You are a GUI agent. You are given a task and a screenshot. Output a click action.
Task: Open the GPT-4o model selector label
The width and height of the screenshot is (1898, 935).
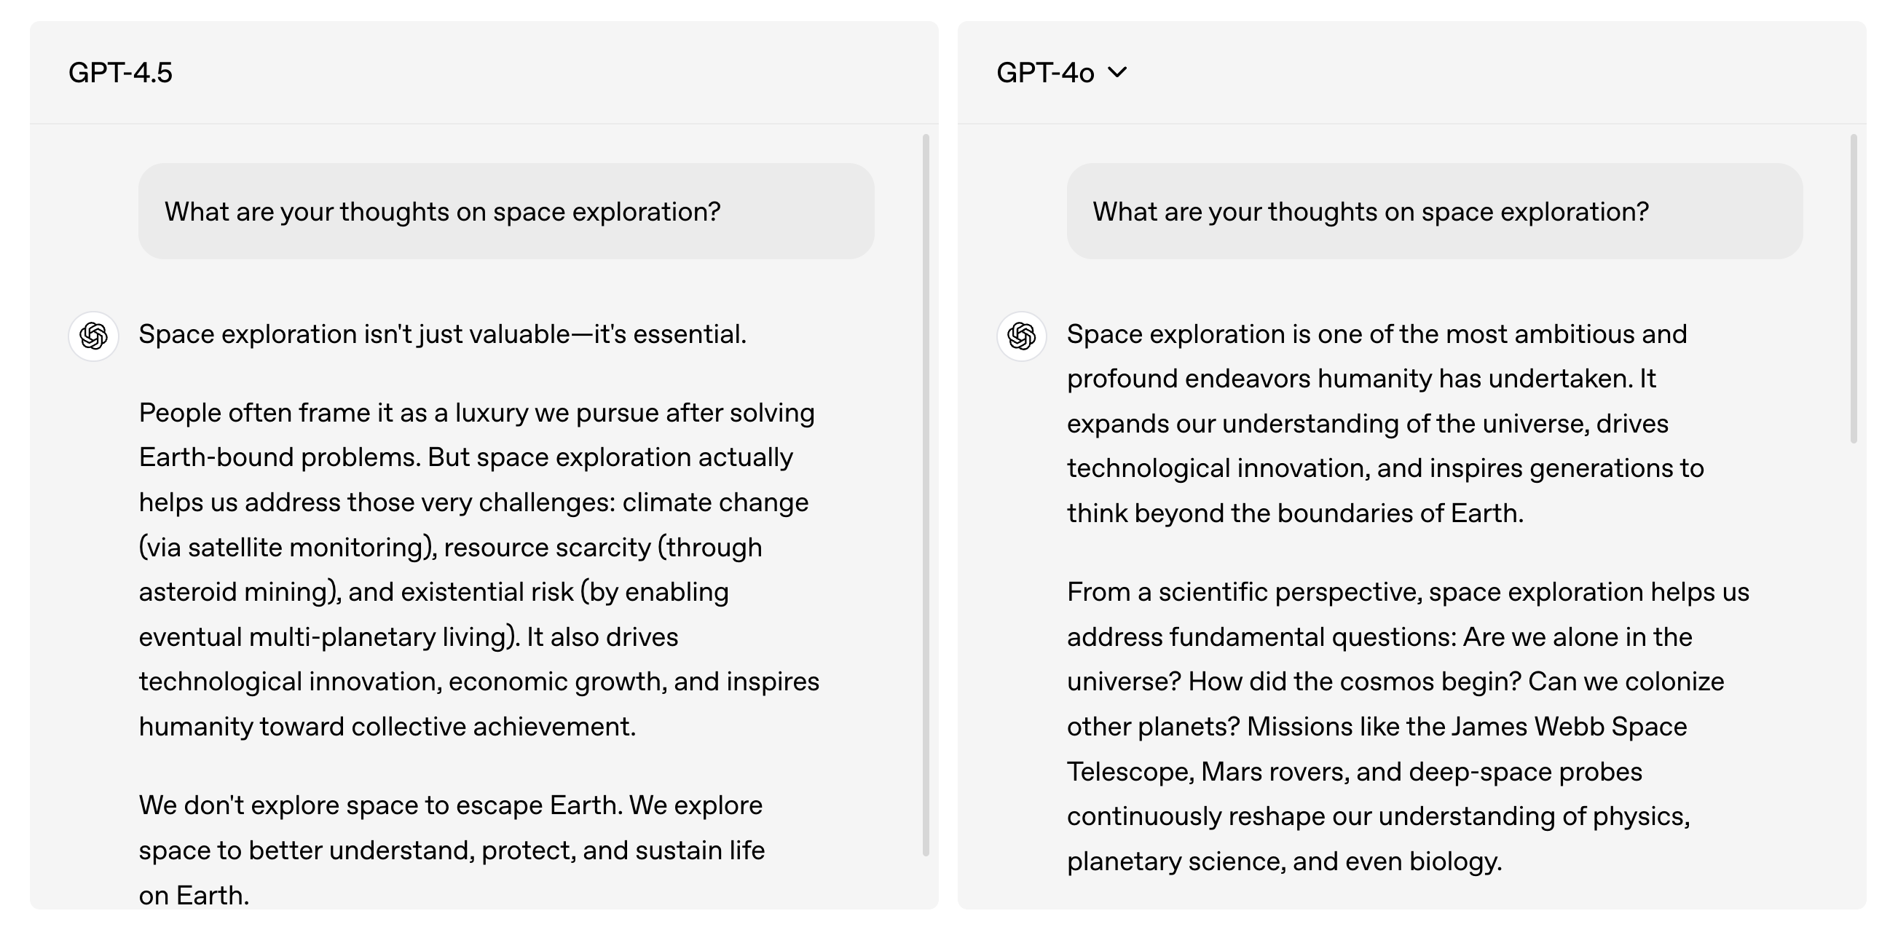pyautogui.click(x=1045, y=72)
